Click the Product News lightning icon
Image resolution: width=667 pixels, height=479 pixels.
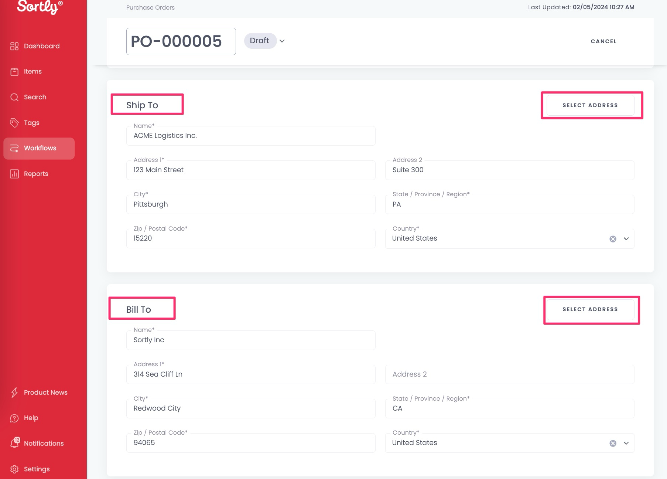[14, 393]
